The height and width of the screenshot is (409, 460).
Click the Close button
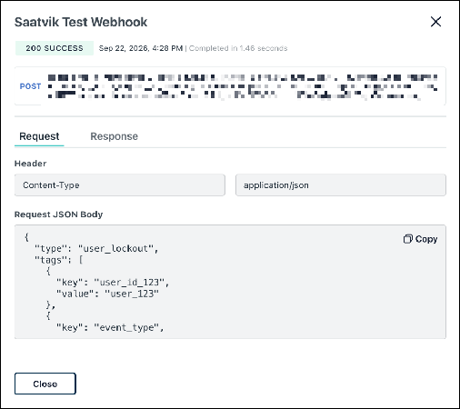coord(45,384)
